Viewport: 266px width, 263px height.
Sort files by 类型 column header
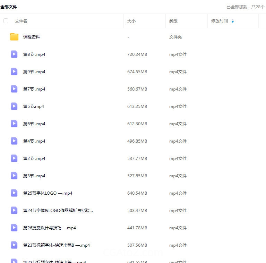point(173,21)
